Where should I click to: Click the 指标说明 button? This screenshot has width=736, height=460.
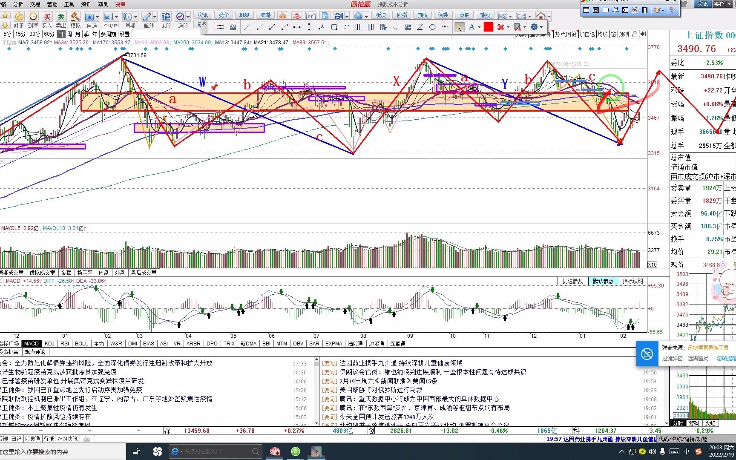(x=632, y=281)
